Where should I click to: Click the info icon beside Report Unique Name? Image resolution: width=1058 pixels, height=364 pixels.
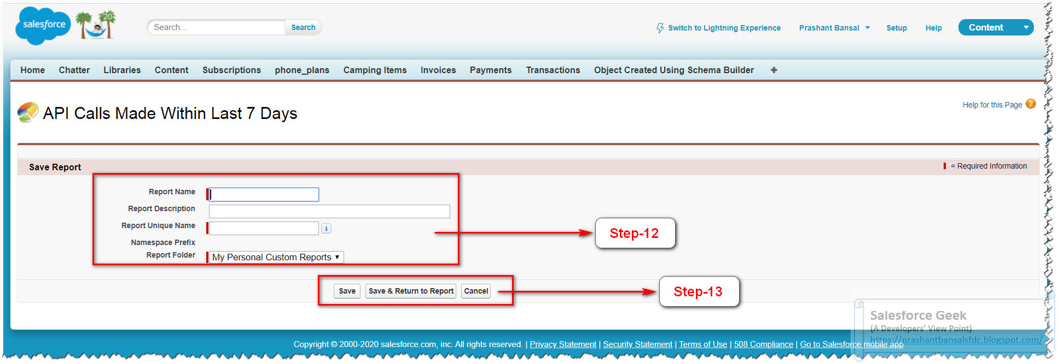[x=326, y=229]
